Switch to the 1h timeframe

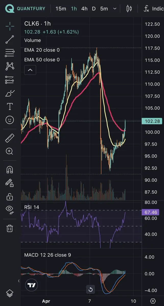(x=74, y=9)
